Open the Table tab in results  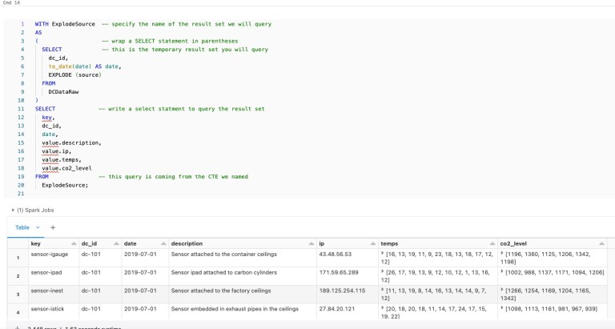[22, 227]
